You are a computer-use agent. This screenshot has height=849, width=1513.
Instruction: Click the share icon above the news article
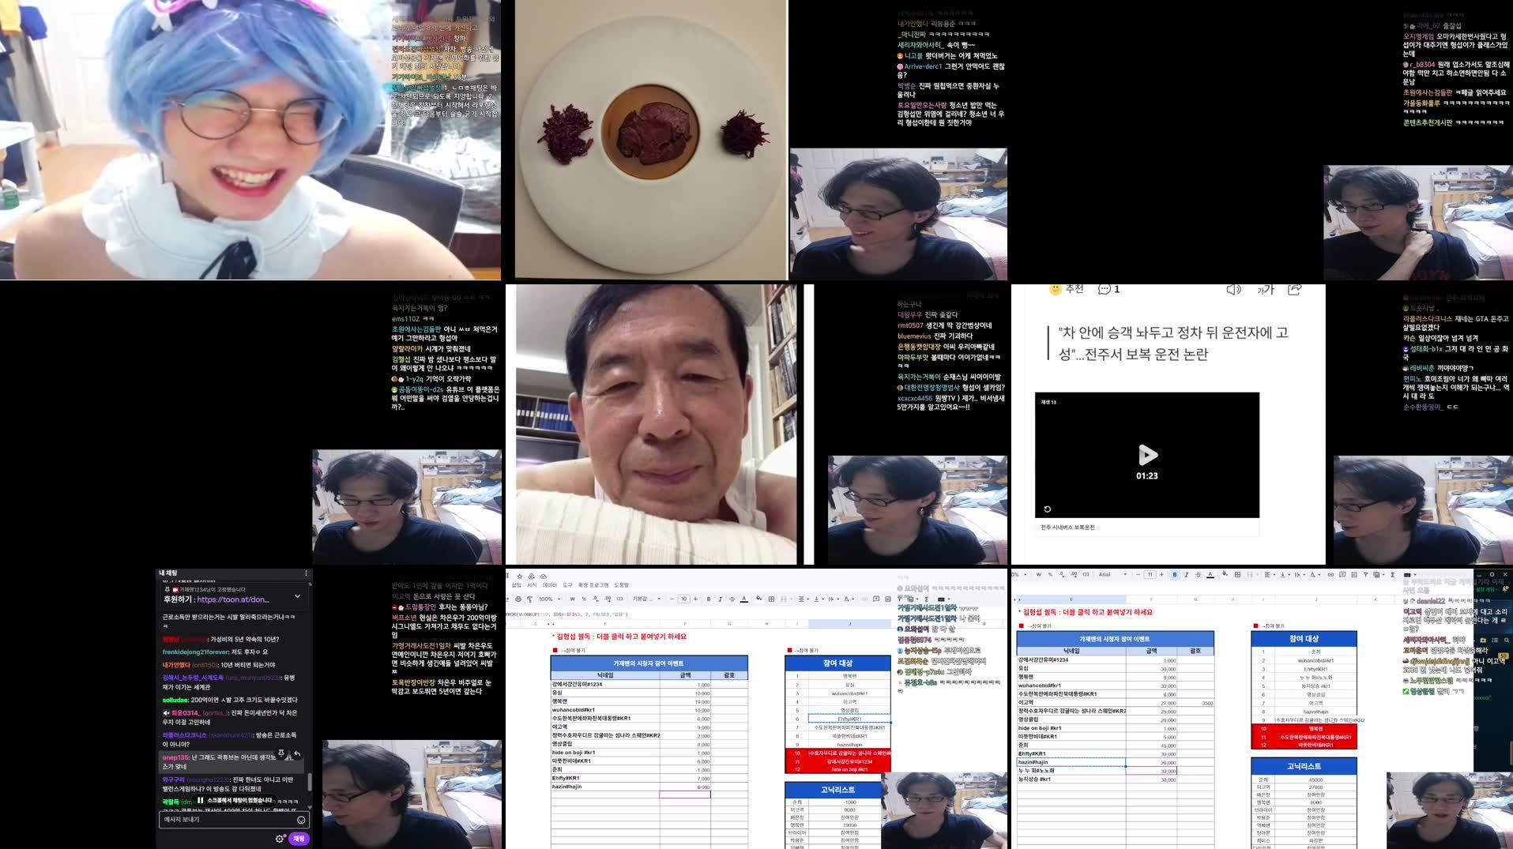pos(1294,290)
